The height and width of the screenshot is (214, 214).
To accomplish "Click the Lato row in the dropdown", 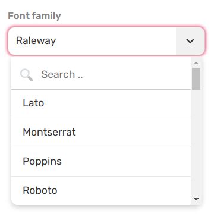I will 101,103.
